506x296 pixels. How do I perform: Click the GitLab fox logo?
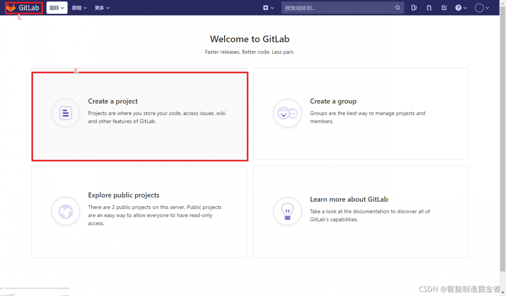click(11, 8)
